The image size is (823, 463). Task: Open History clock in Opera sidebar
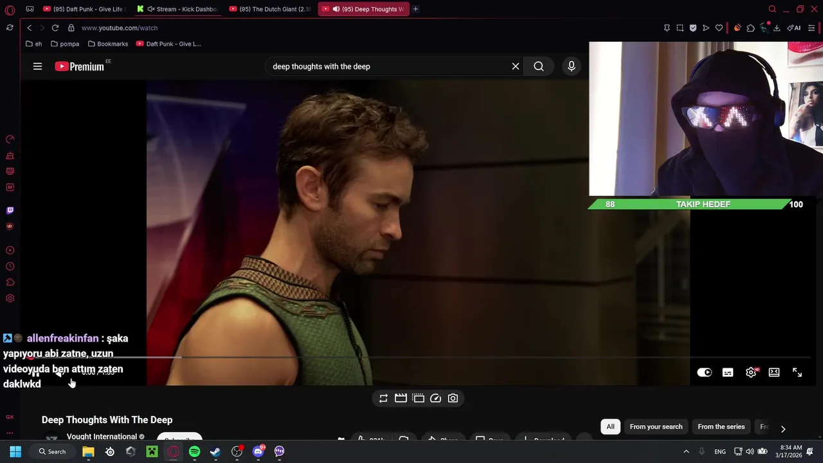10,266
